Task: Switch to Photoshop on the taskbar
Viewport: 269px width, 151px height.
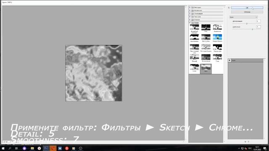Action: point(46,148)
